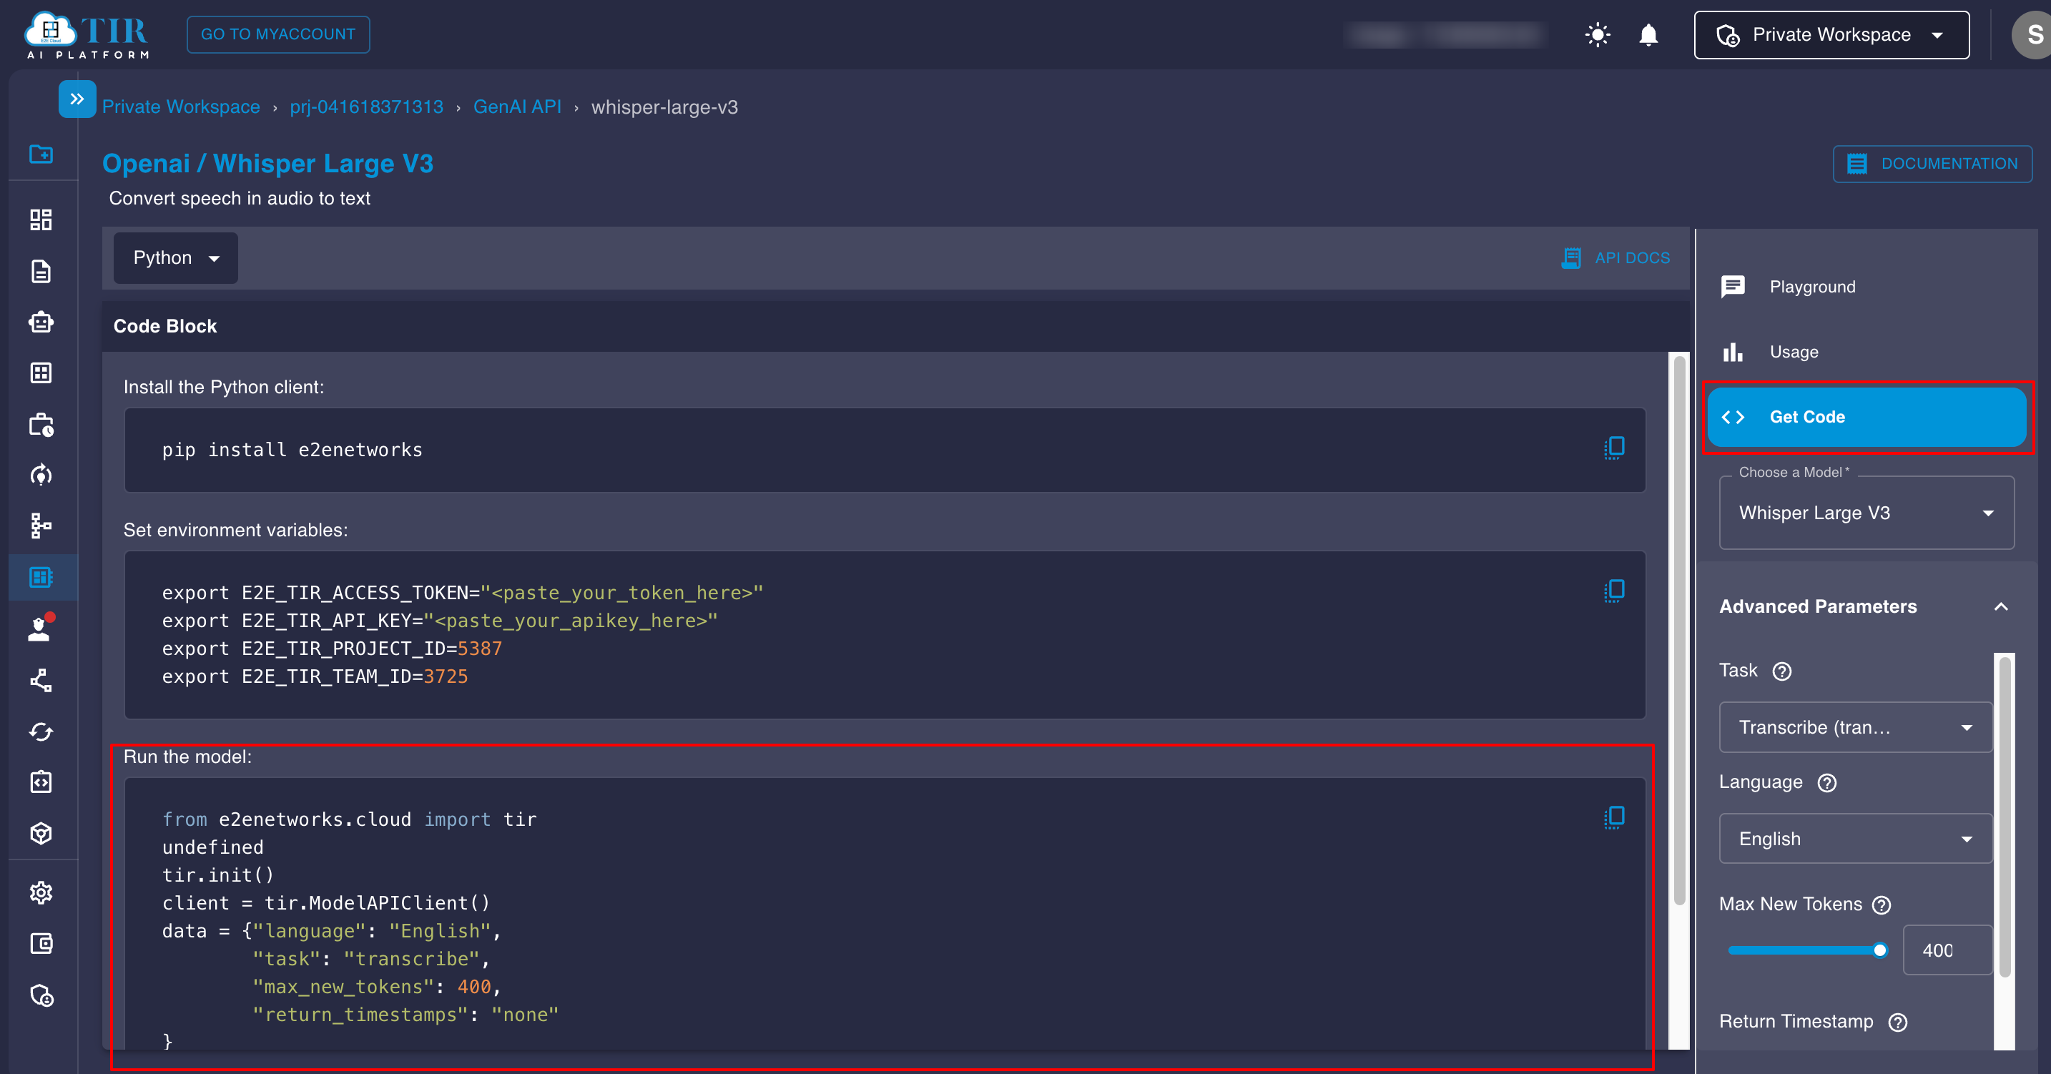Open the wallet billing sidebar icon
2051x1074 pixels.
[41, 945]
